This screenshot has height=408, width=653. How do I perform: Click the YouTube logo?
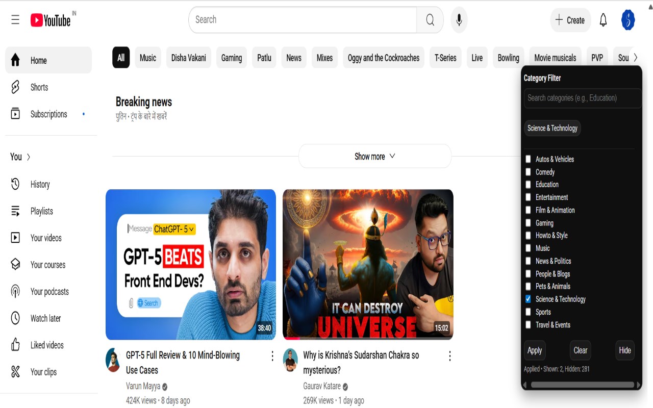51,20
